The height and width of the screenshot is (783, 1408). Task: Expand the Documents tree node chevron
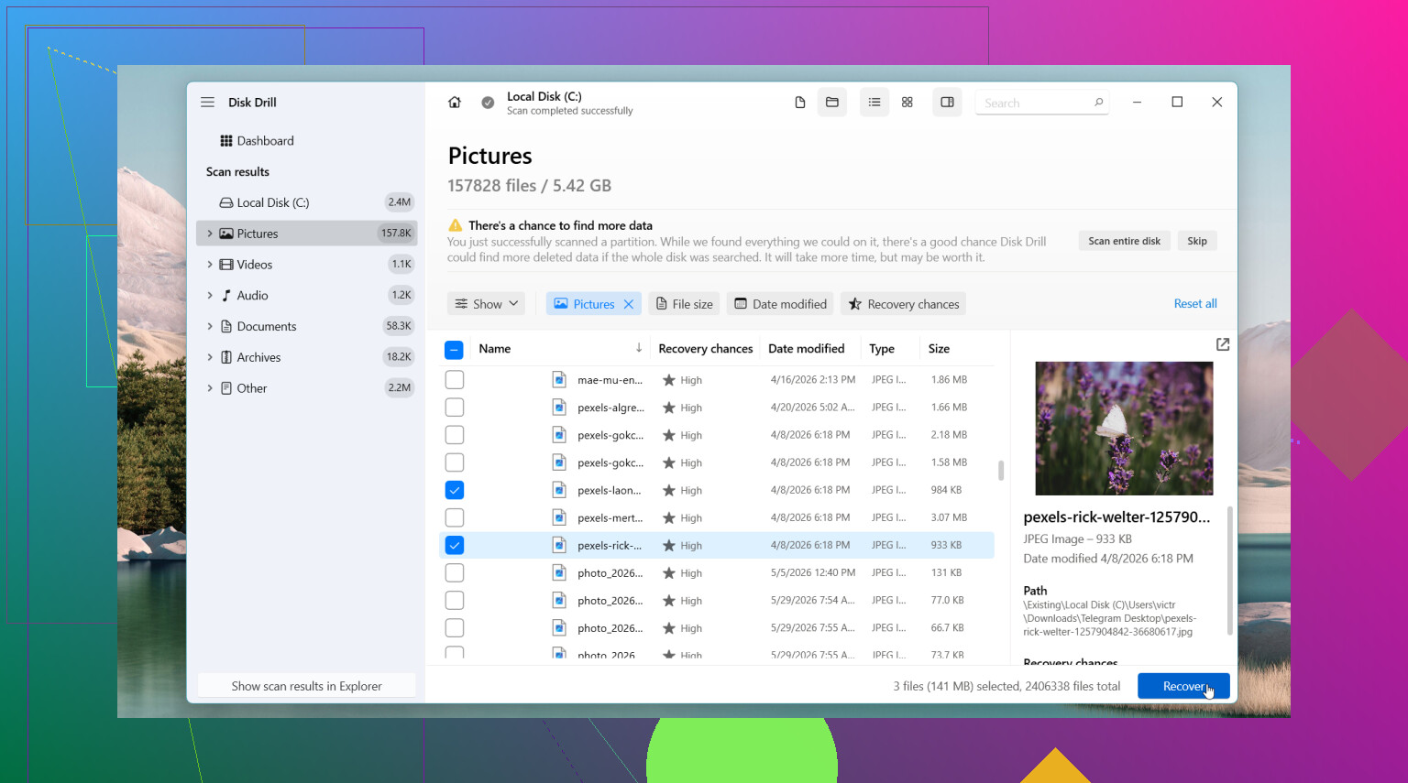coord(210,326)
